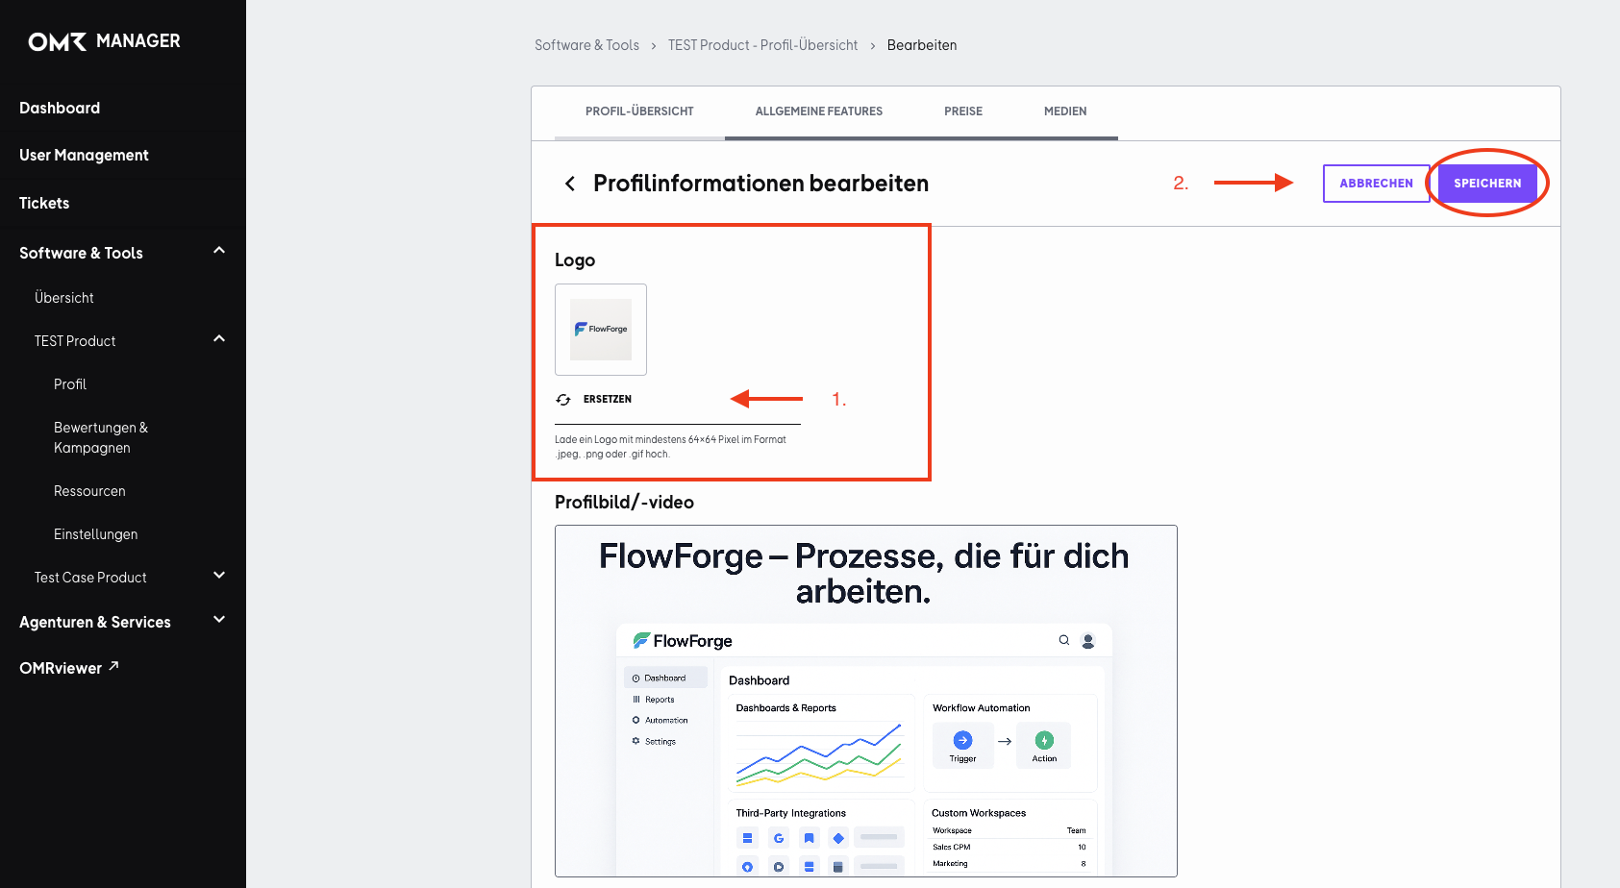
Task: Switch to the Profil-Übersicht tab
Action: (639, 111)
